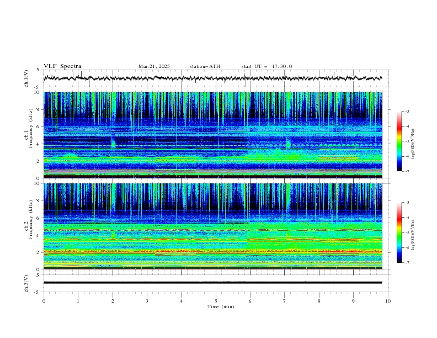Click the ch.1 voltage waveform trace

pyautogui.click(x=212, y=78)
